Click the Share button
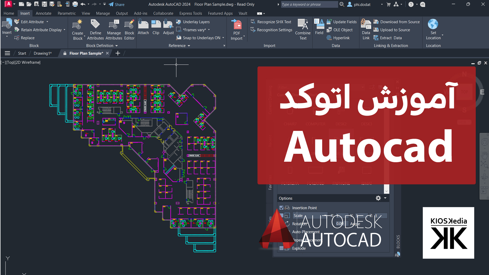Image resolution: width=489 pixels, height=275 pixels. (x=117, y=4)
